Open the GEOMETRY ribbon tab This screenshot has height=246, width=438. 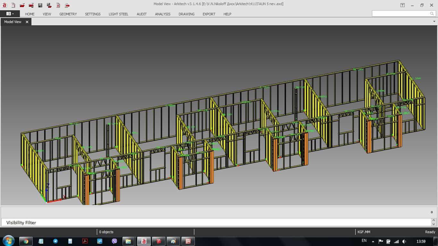point(68,14)
